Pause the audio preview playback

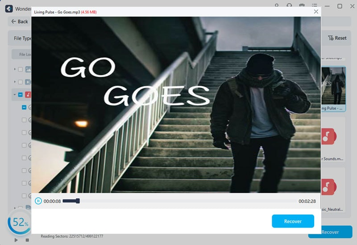[38, 201]
